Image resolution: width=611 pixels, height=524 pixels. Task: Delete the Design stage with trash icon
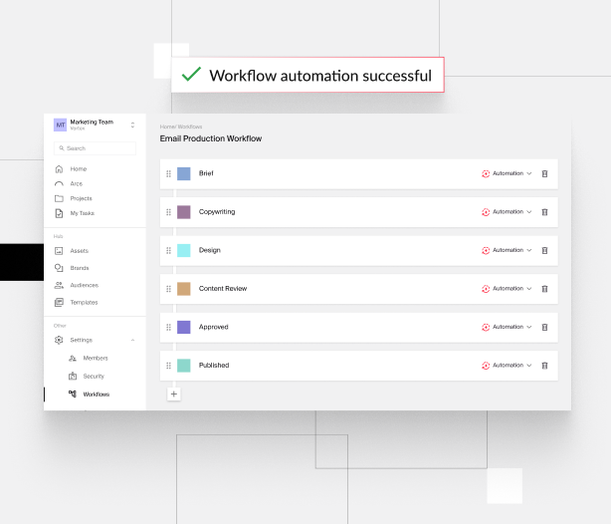[x=544, y=250]
